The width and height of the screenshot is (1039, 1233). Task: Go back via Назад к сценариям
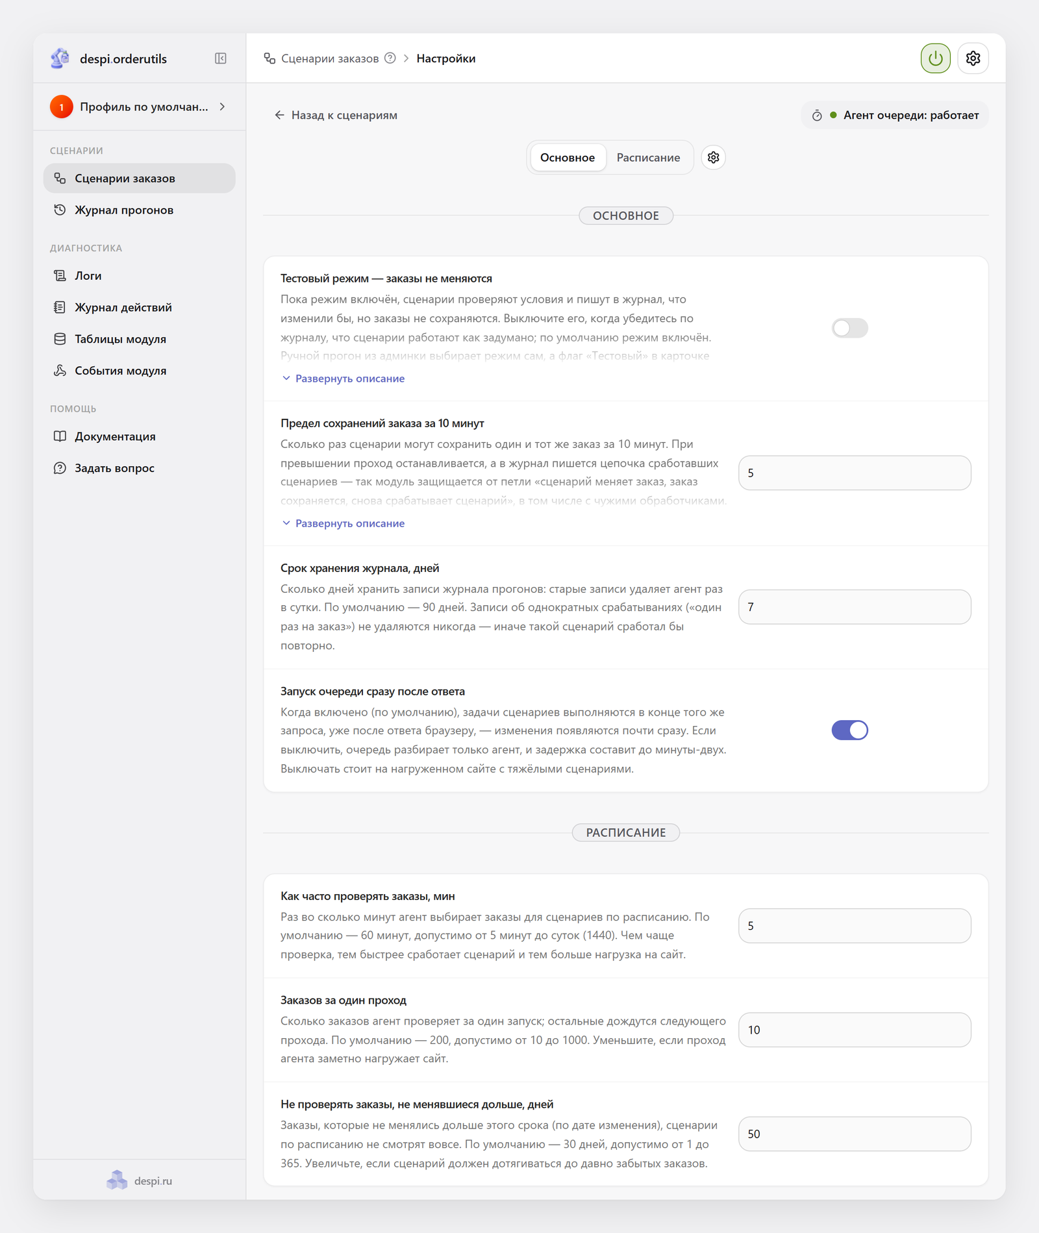336,115
